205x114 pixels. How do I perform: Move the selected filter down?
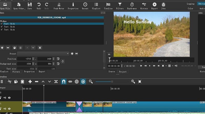coord(33,48)
